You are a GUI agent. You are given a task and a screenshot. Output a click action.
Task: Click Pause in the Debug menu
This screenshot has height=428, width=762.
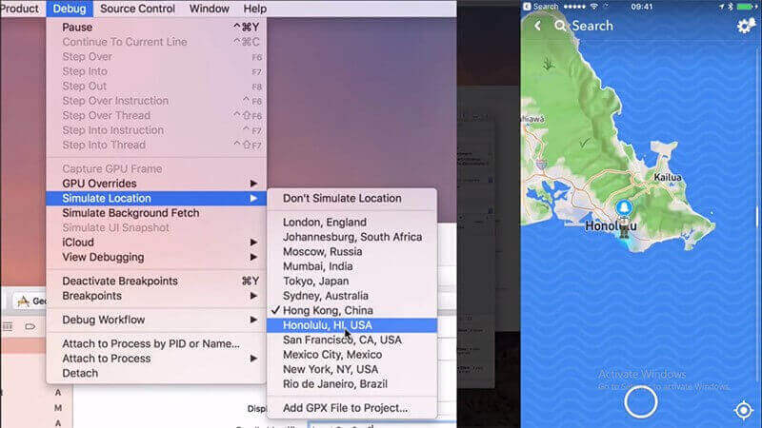(77, 28)
